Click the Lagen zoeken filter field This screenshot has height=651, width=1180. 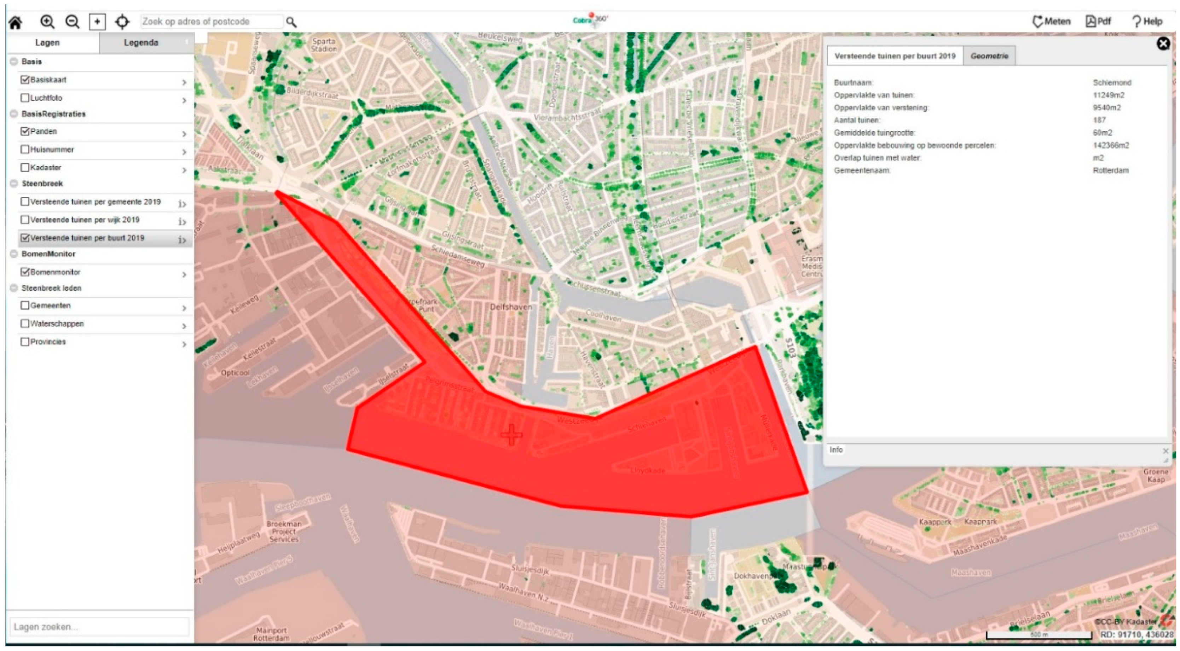pos(99,627)
